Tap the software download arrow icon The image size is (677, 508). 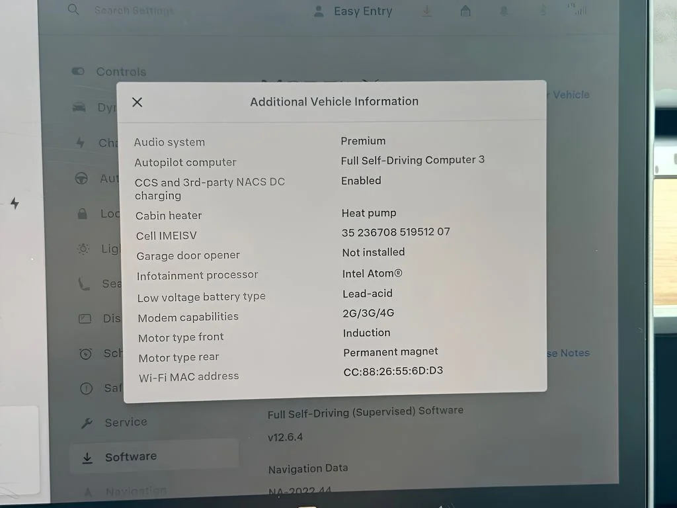426,11
